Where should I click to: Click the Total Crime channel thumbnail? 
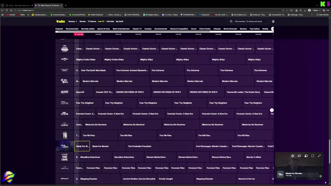(x=65, y=146)
